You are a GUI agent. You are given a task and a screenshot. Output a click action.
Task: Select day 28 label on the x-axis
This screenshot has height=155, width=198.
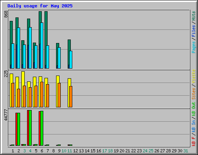(x=168, y=151)
